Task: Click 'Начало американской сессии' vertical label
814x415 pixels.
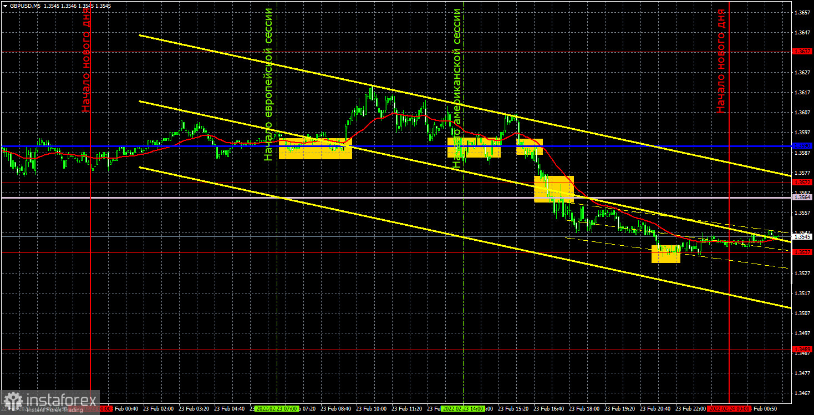Action: tap(457, 88)
